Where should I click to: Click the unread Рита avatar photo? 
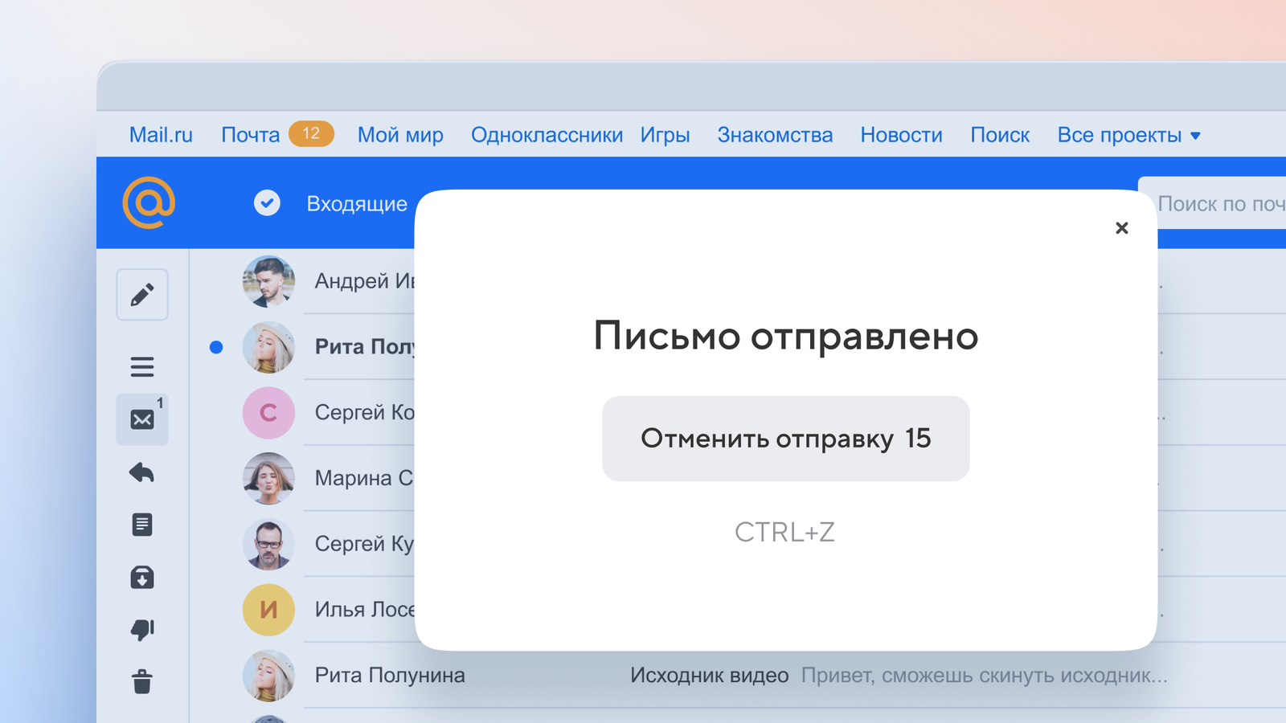coord(268,347)
